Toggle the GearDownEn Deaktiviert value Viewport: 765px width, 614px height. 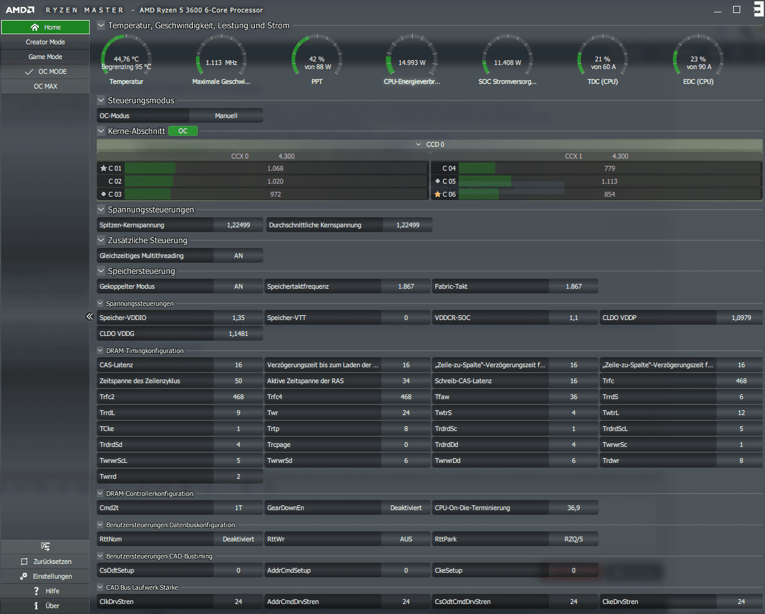(406, 508)
